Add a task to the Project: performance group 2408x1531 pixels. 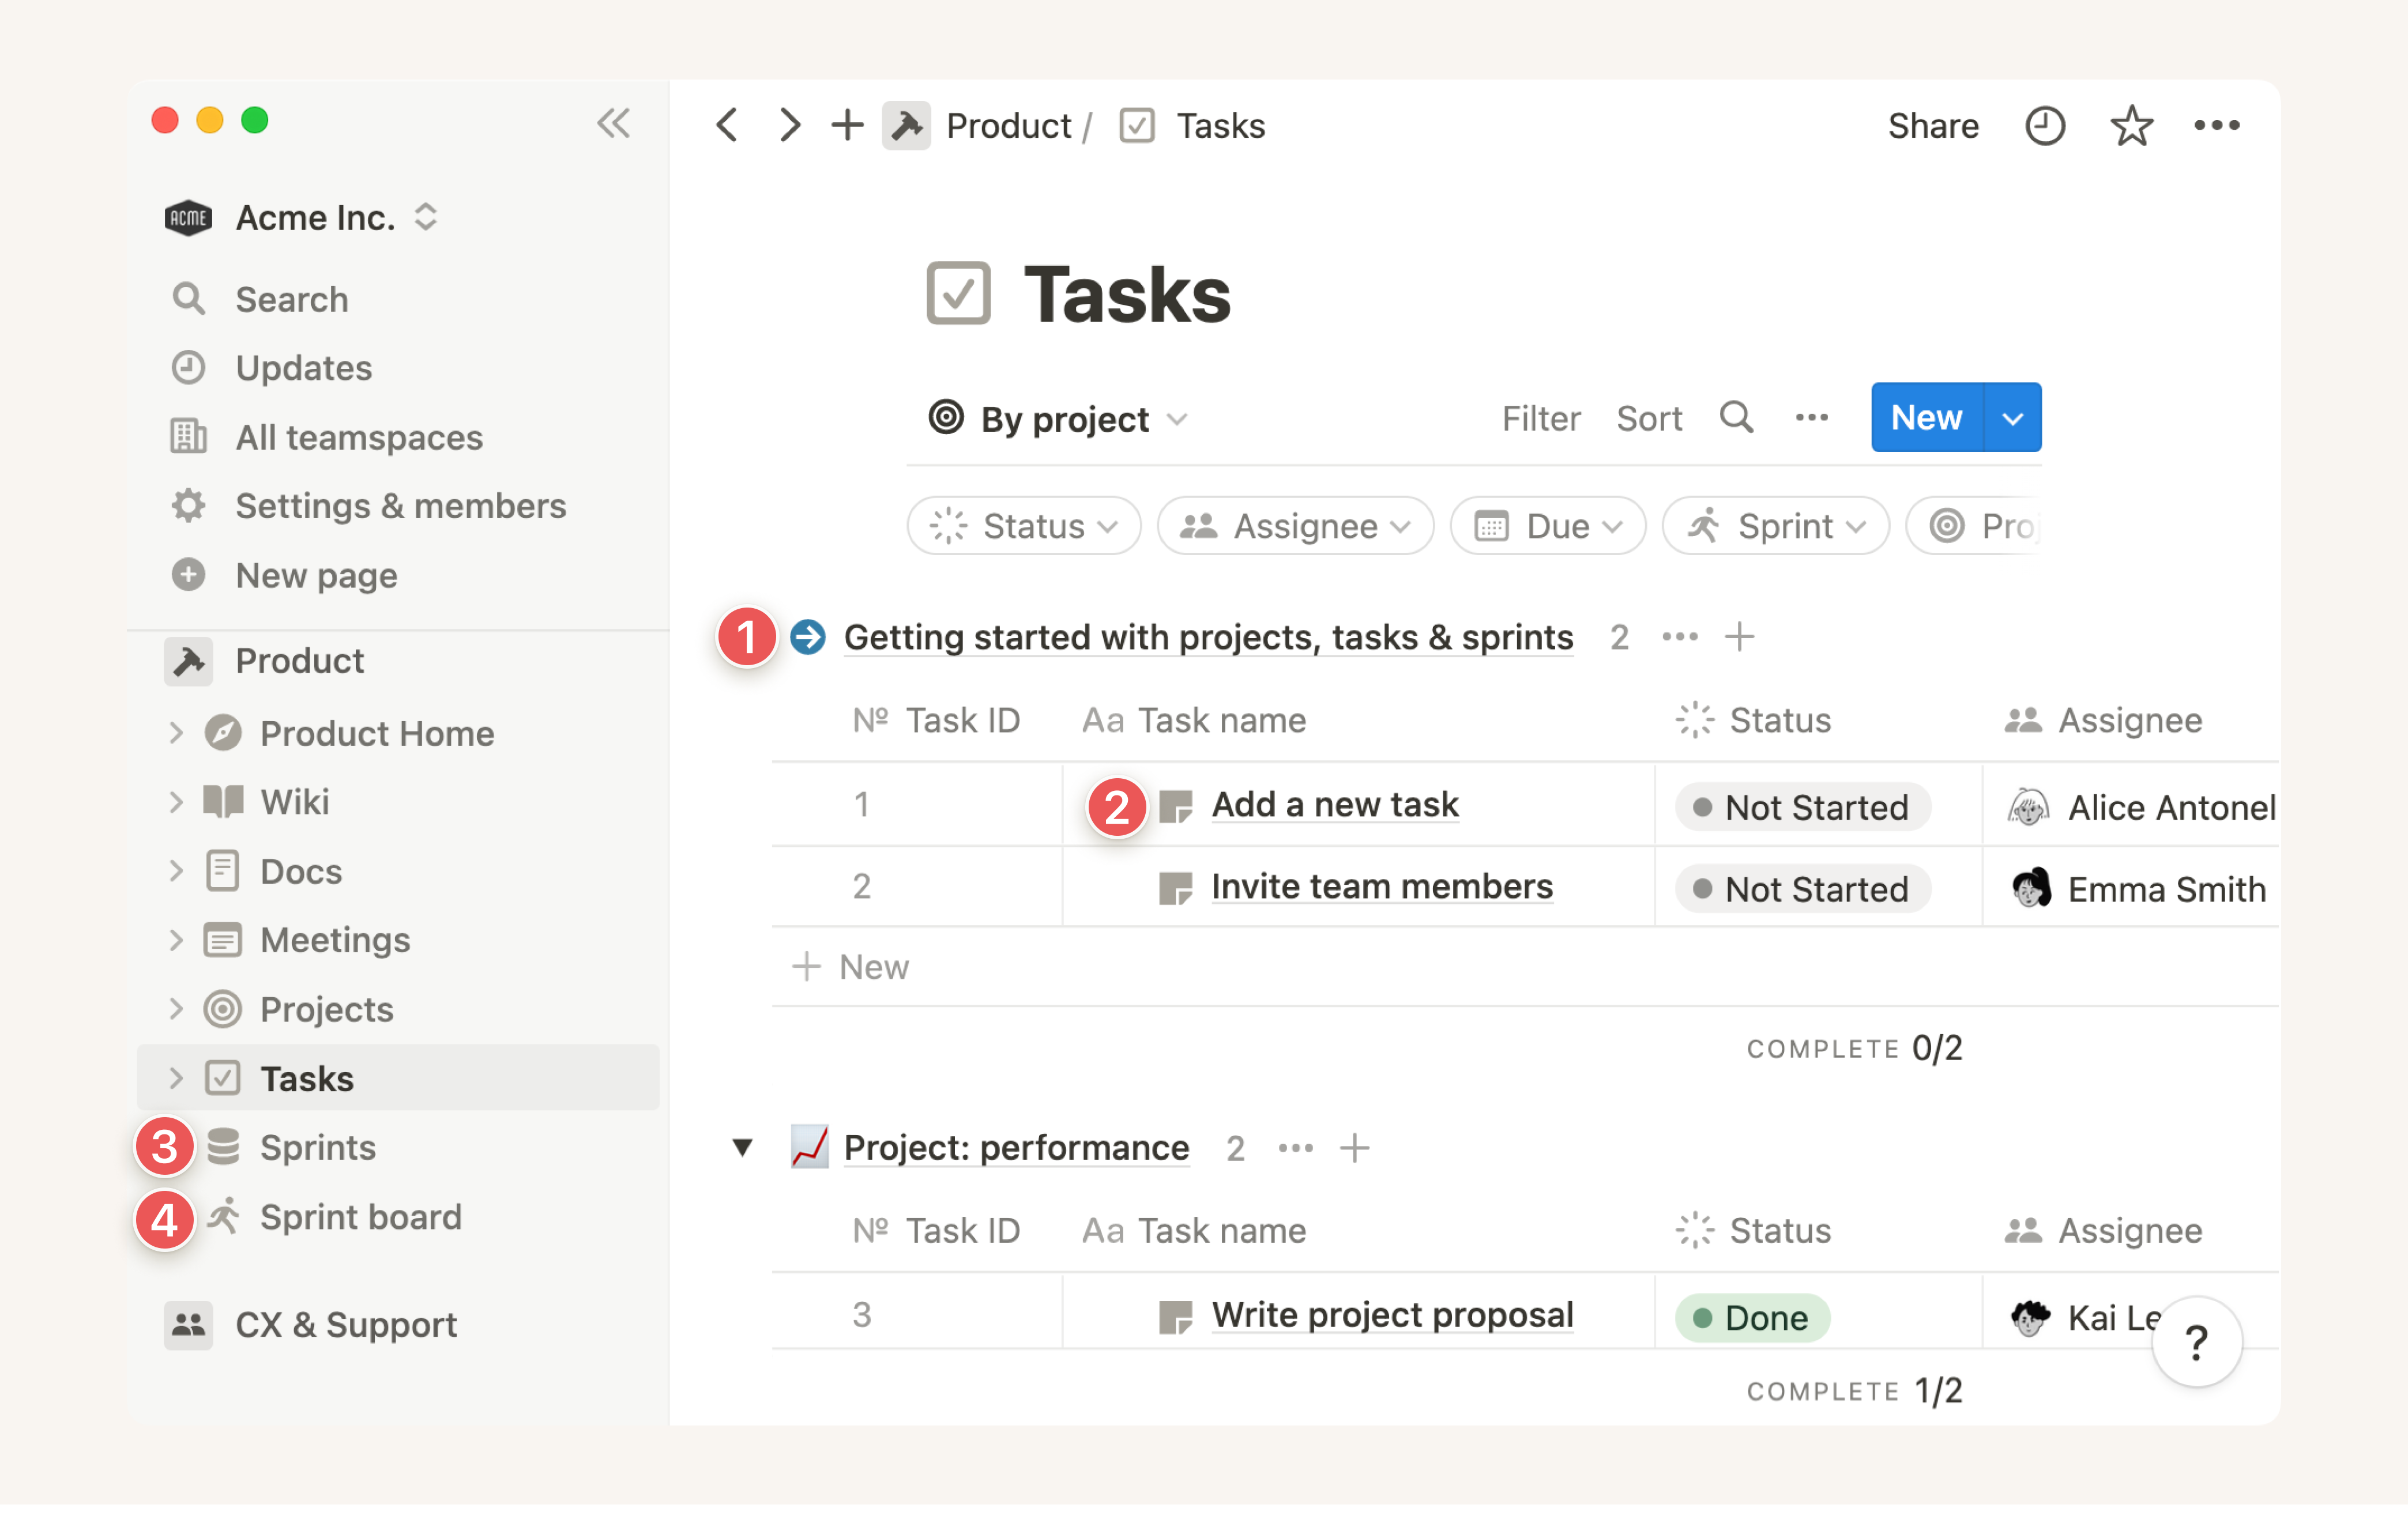tap(1354, 1148)
